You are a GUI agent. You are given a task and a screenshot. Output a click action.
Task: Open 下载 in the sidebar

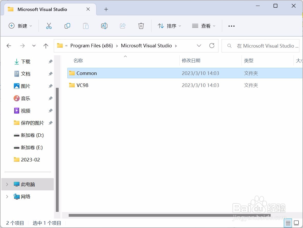tap(26, 62)
